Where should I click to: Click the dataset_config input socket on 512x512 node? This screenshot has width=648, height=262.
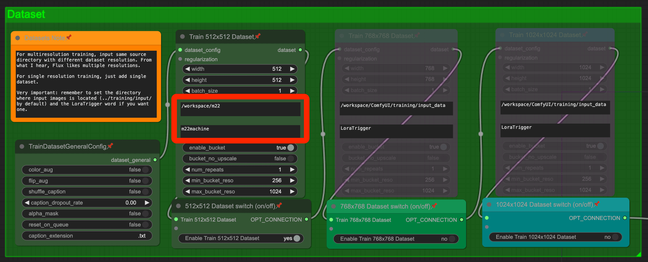click(x=180, y=50)
